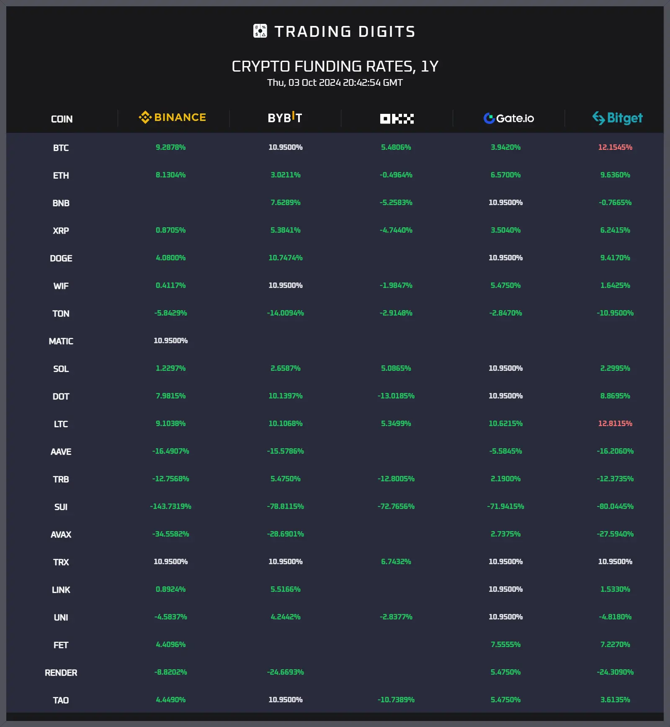Click the Gate.io logo column header
This screenshot has height=727, width=670.
click(508, 118)
